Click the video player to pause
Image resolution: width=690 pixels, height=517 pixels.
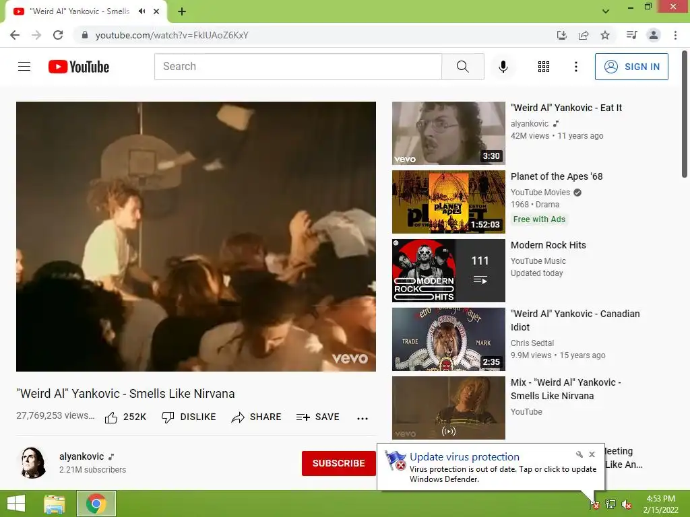tap(196, 236)
